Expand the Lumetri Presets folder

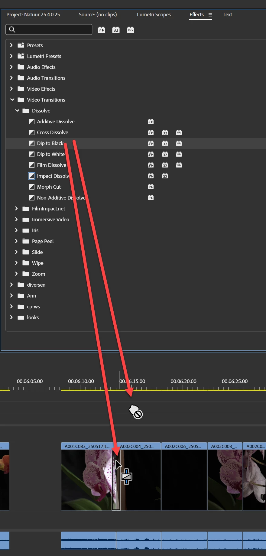pos(11,56)
